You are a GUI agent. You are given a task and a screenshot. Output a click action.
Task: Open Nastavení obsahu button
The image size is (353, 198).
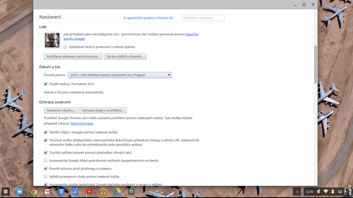tap(61, 110)
